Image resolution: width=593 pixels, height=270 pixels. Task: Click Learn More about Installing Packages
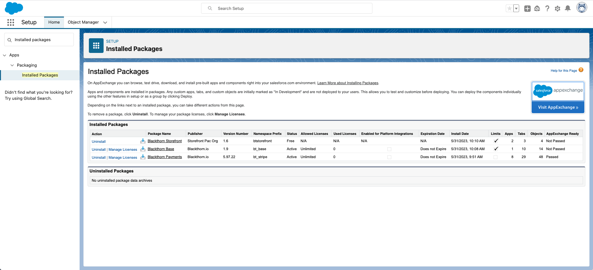coord(348,83)
